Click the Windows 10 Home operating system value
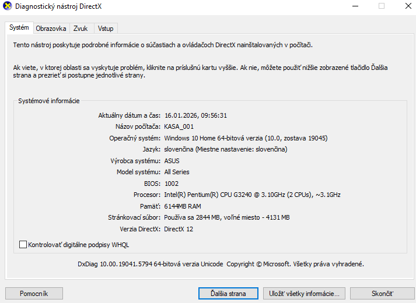Image resolution: width=416 pixels, height=303 pixels. click(246, 138)
